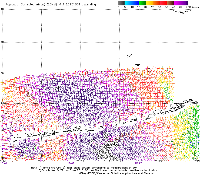The image size is (200, 175).
Task: Click the 10:42 time label between -177 and -174
Action: coord(71,163)
